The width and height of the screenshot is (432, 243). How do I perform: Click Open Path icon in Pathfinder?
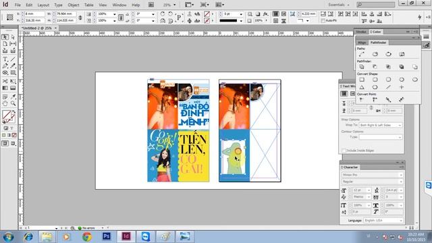[375, 54]
